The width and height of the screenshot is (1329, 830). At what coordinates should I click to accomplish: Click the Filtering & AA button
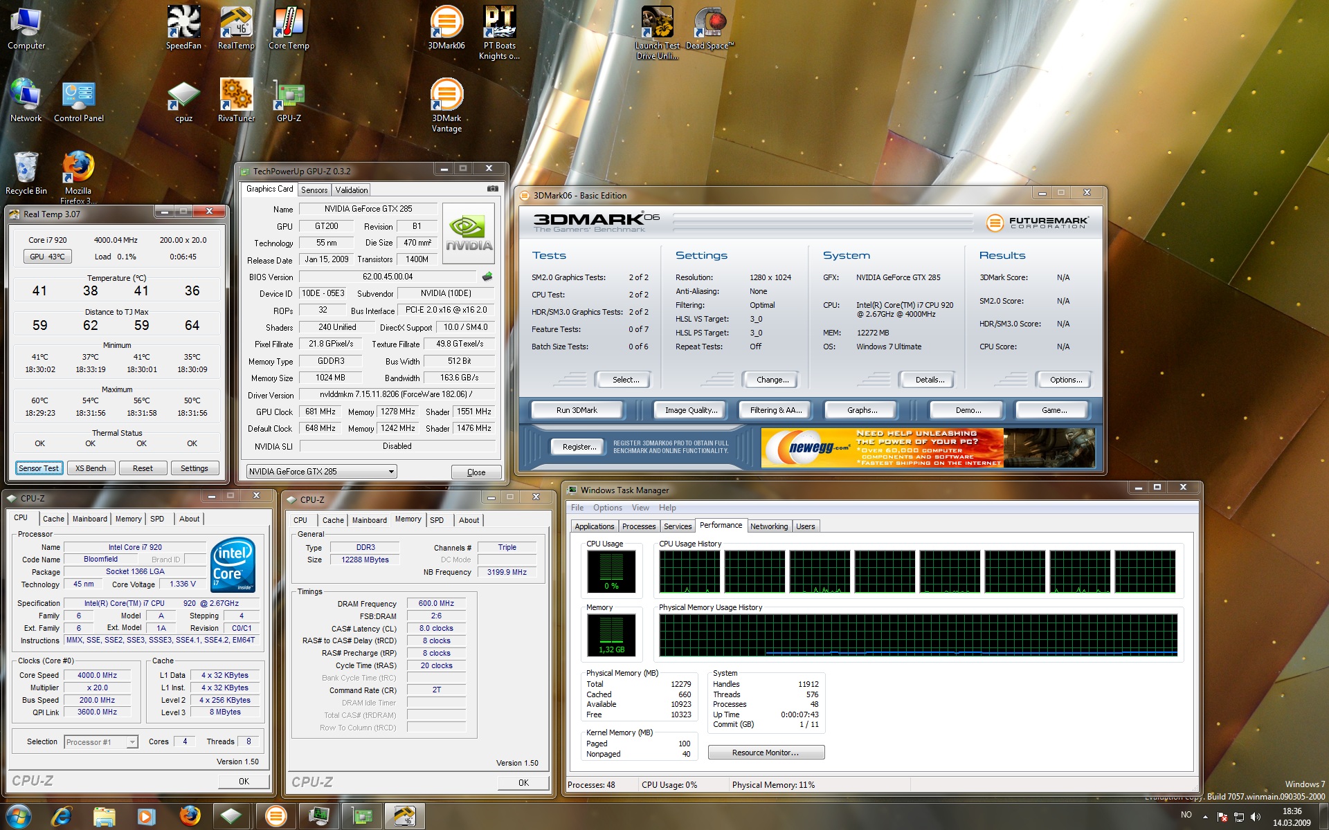point(776,410)
